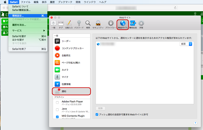The width and height of the screenshot is (203, 130).
Task: Open the Tabs (タブ) preferences pane
Action: click(61, 24)
